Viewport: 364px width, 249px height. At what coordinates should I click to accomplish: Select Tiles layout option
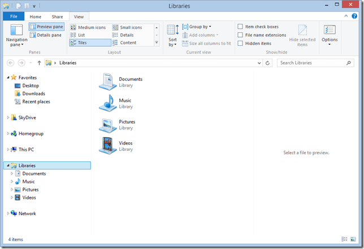[x=90, y=43]
